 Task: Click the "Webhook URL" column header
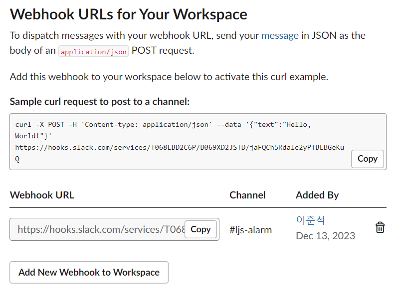(x=42, y=195)
